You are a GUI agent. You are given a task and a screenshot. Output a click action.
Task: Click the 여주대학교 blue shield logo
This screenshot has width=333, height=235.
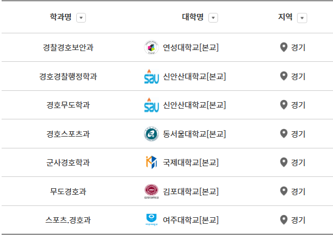pyautogui.click(x=151, y=220)
